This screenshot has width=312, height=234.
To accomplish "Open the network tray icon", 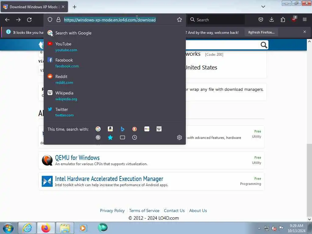I will [266, 229].
